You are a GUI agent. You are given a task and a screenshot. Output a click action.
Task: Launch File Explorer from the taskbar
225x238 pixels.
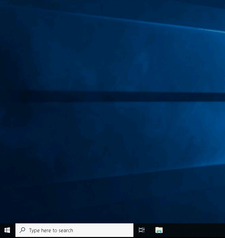coord(159,230)
